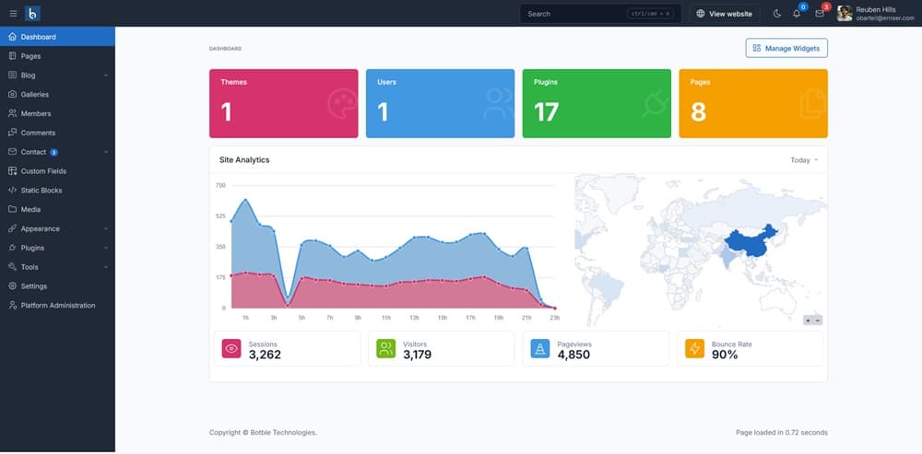Click the Botble logo icon
922x454 pixels.
[x=33, y=14]
